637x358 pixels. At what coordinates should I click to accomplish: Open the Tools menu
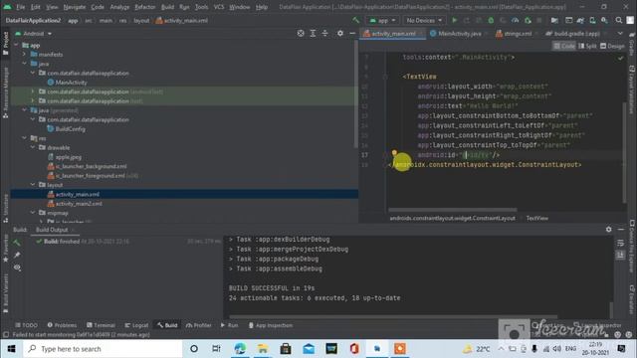[201, 7]
